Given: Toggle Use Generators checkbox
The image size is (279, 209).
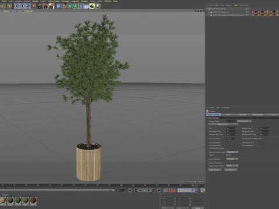Looking at the screenshot, I should (227, 146).
